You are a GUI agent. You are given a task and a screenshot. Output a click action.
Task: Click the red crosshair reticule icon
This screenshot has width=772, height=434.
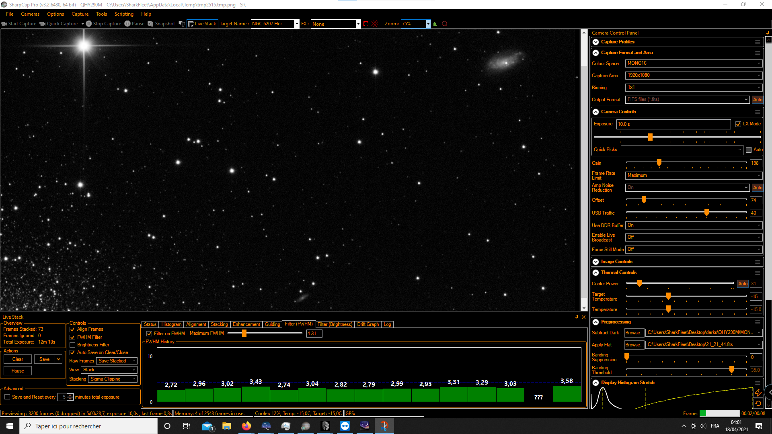click(375, 24)
